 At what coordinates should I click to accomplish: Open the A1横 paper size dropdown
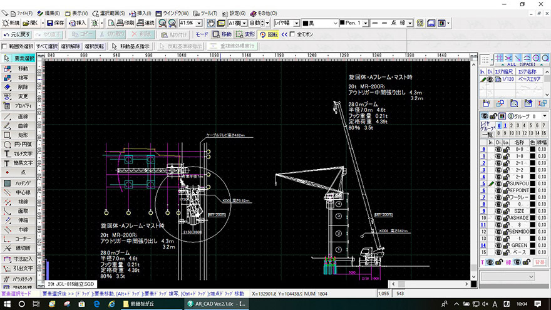point(244,23)
